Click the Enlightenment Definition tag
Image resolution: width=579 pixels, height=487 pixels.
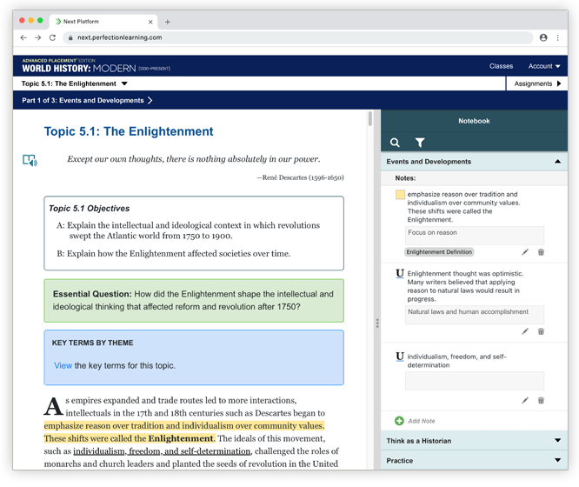point(439,252)
